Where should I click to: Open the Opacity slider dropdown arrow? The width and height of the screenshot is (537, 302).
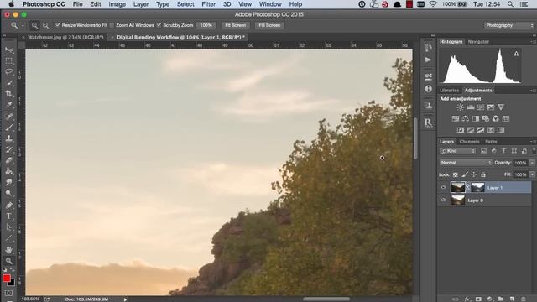click(x=532, y=163)
